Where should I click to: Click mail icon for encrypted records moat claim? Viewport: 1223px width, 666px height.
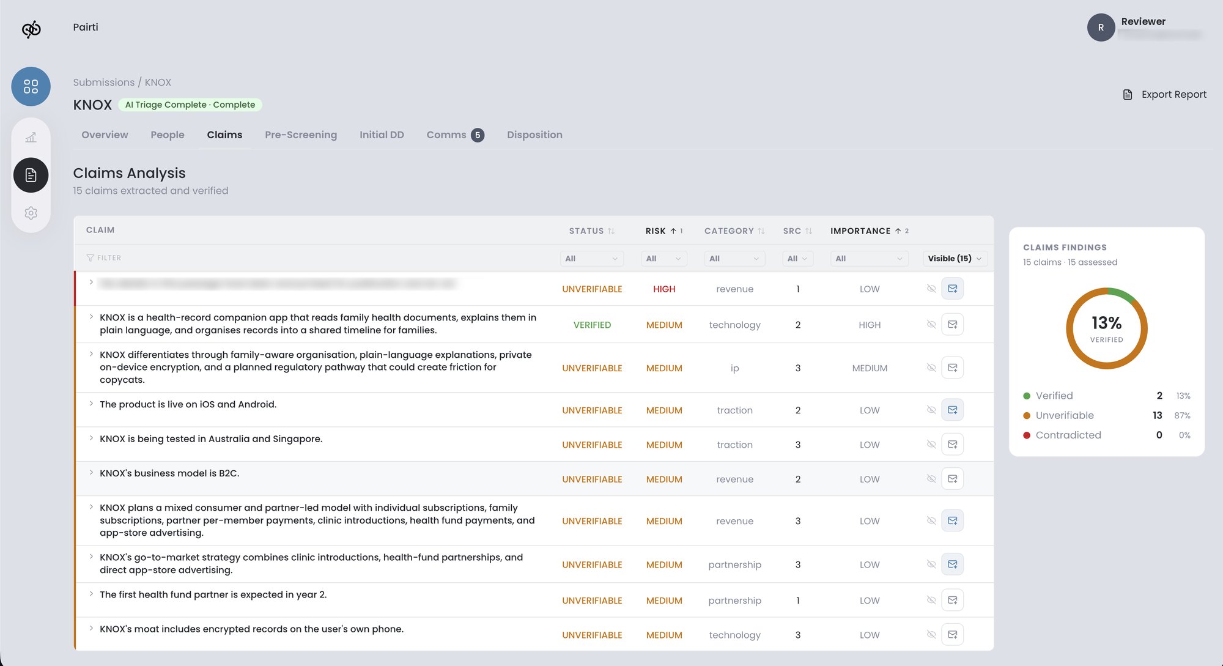953,634
